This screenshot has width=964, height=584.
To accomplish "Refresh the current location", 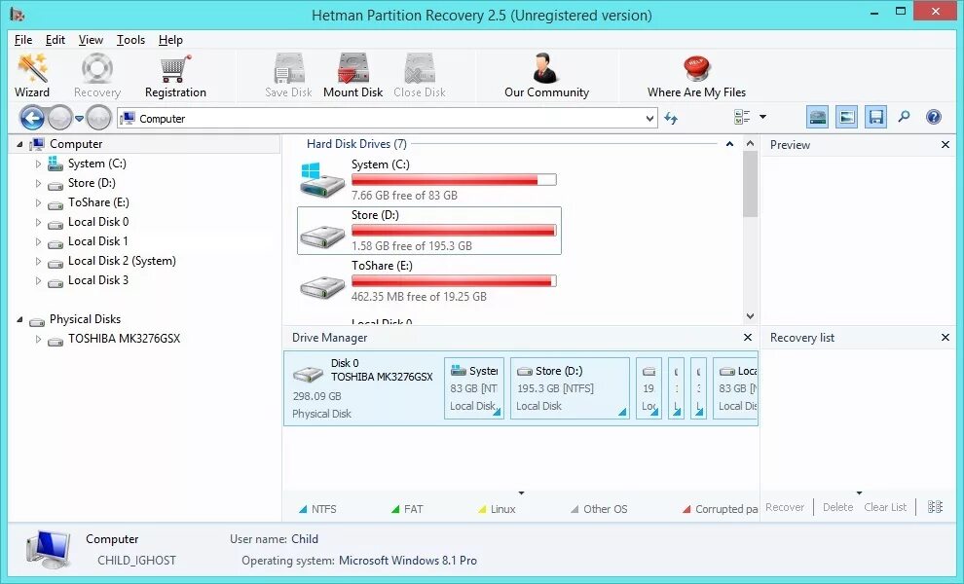I will pos(671,118).
